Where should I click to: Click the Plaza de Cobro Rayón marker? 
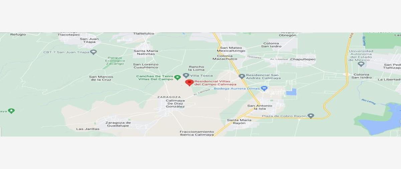tap(311, 116)
